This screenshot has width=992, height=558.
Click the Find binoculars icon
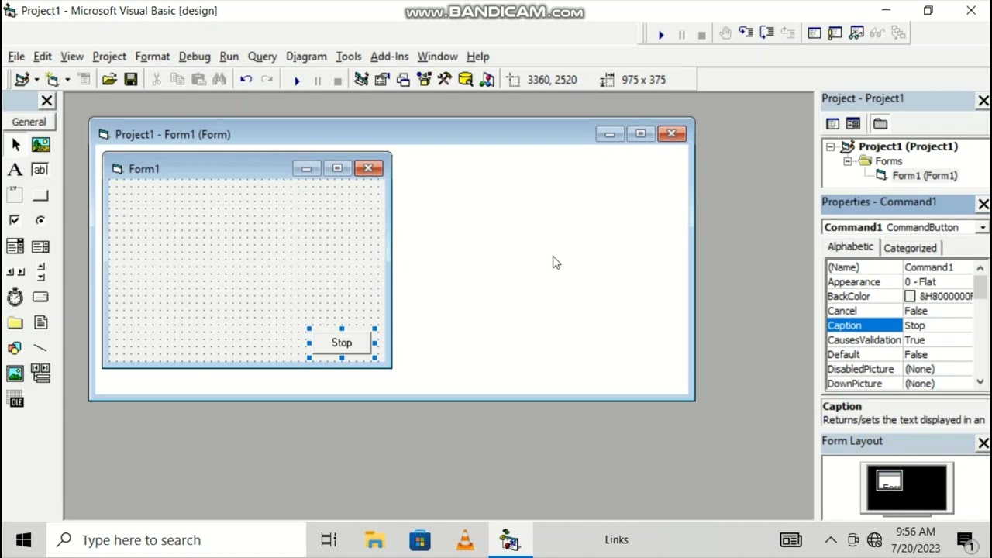click(x=219, y=80)
